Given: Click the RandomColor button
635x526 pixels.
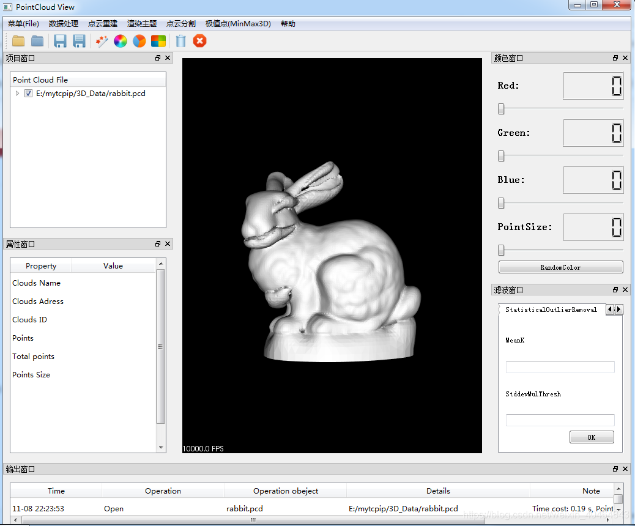Looking at the screenshot, I should pos(560,267).
